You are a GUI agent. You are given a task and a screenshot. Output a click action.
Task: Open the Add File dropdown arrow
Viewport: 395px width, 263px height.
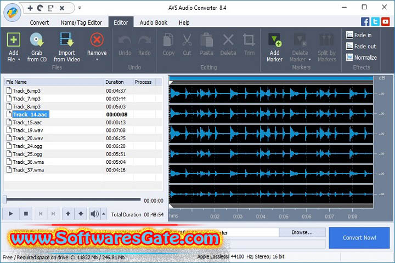click(x=19, y=60)
